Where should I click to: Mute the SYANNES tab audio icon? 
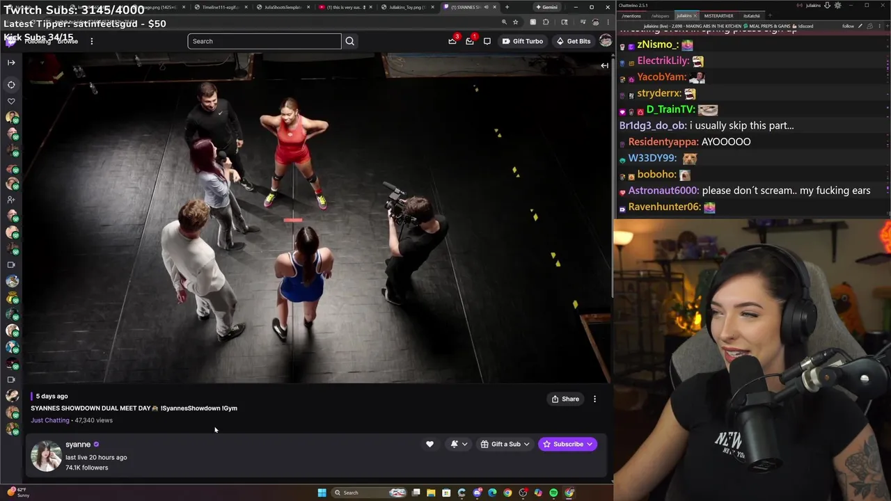point(486,7)
